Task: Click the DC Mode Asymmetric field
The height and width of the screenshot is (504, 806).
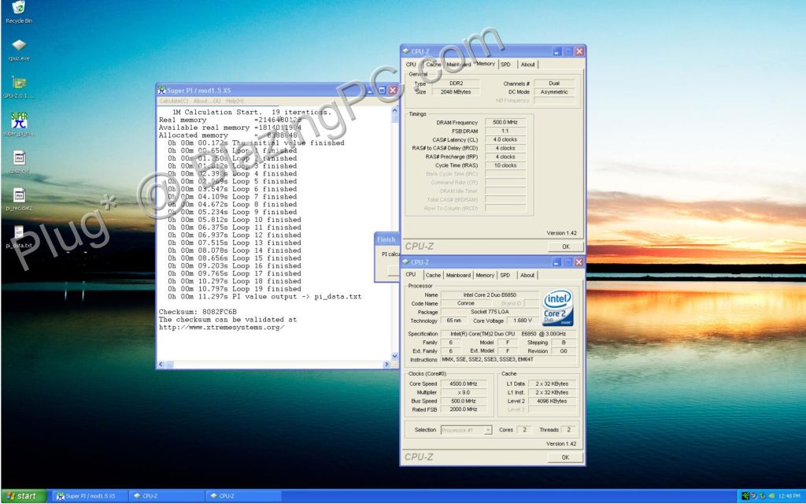Action: pos(554,91)
